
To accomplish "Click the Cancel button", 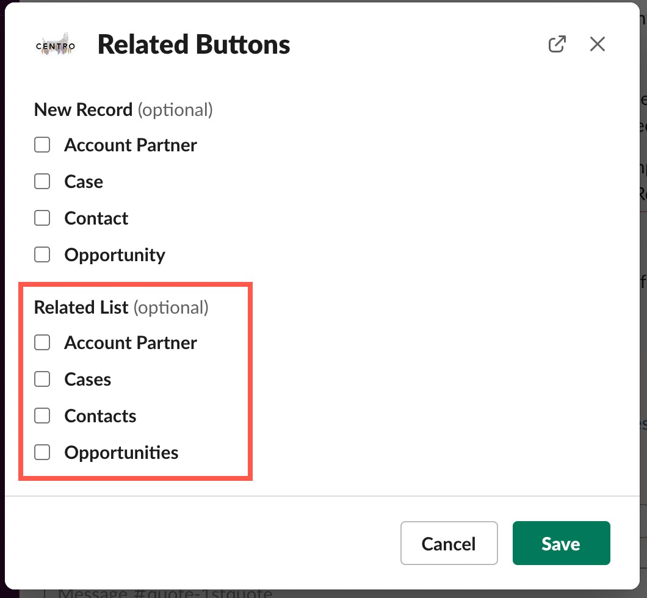I will (x=449, y=542).
